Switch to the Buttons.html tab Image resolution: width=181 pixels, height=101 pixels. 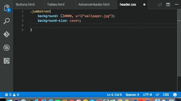click(25, 4)
